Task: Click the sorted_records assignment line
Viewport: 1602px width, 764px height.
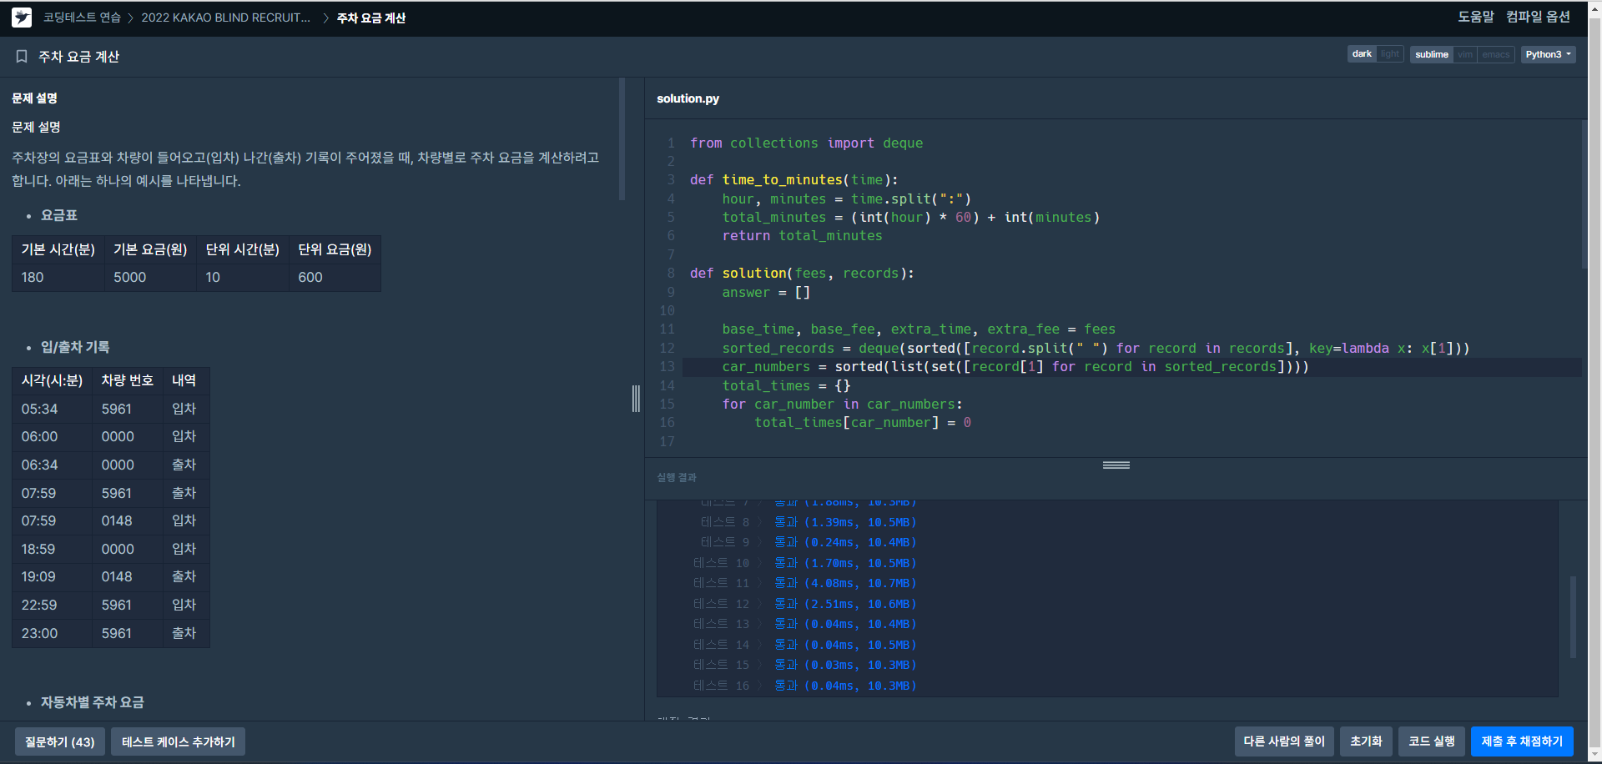Action: [x=1096, y=349]
